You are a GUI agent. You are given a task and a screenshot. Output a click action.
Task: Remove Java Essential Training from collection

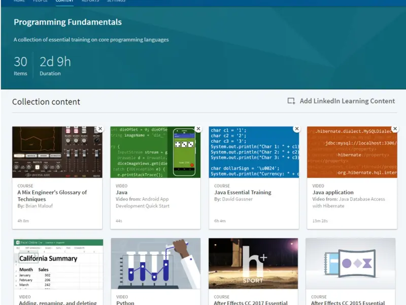[296, 129]
